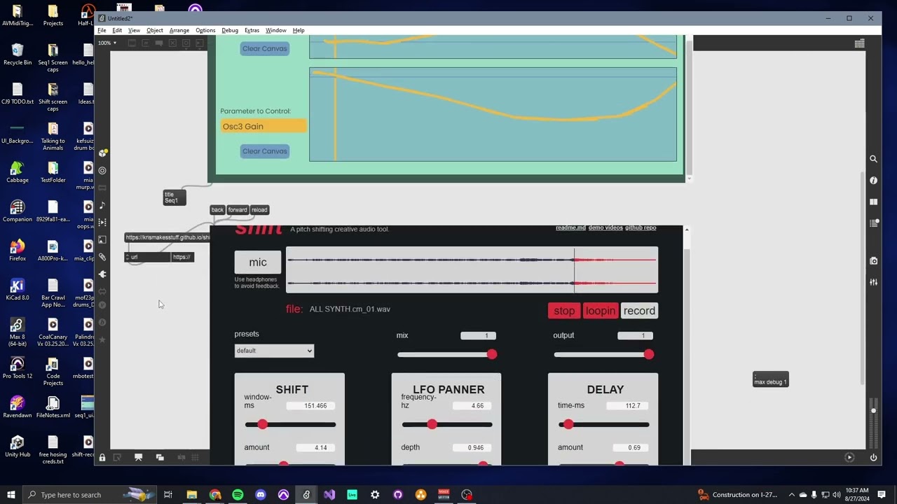Open the Options menu
The width and height of the screenshot is (897, 504).
pos(205,30)
